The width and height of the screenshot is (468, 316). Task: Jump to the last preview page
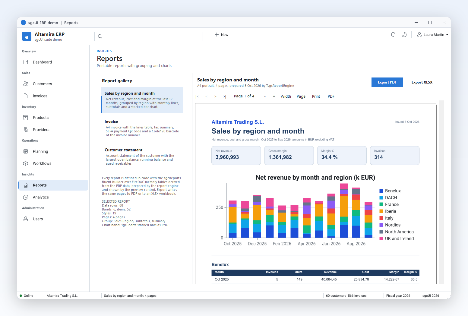[x=224, y=96]
